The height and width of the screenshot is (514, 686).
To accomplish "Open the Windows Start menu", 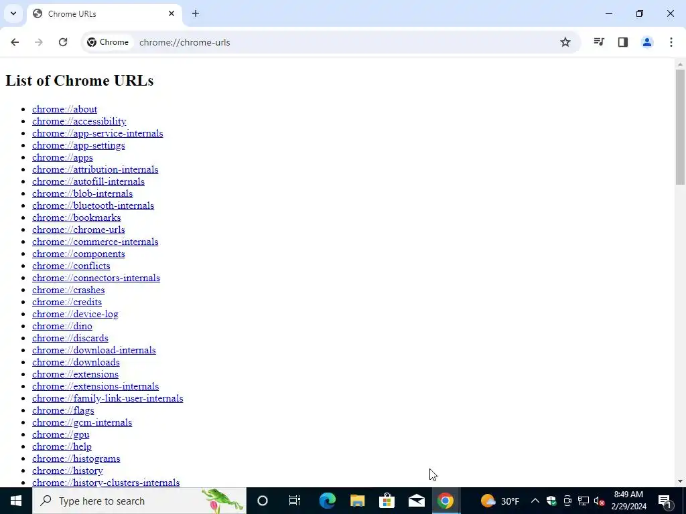I will (16, 501).
